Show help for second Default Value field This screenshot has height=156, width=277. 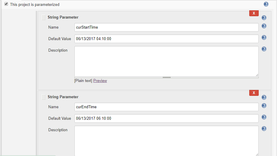[264, 117]
